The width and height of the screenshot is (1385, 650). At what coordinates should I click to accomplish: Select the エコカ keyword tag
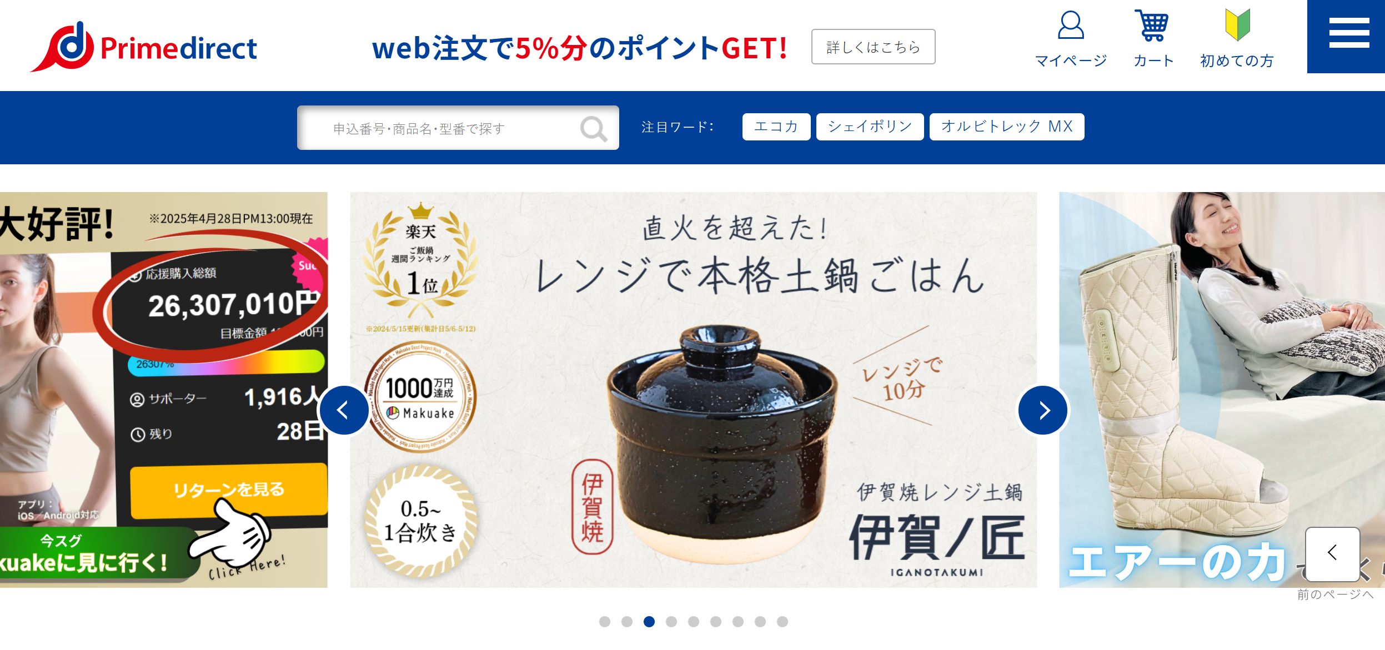[776, 127]
